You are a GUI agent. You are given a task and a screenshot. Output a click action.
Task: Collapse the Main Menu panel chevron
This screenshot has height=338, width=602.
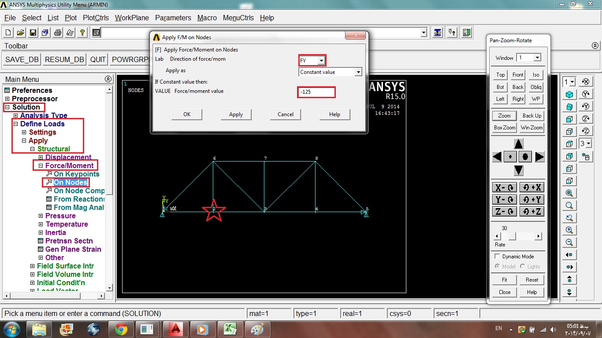(x=108, y=79)
